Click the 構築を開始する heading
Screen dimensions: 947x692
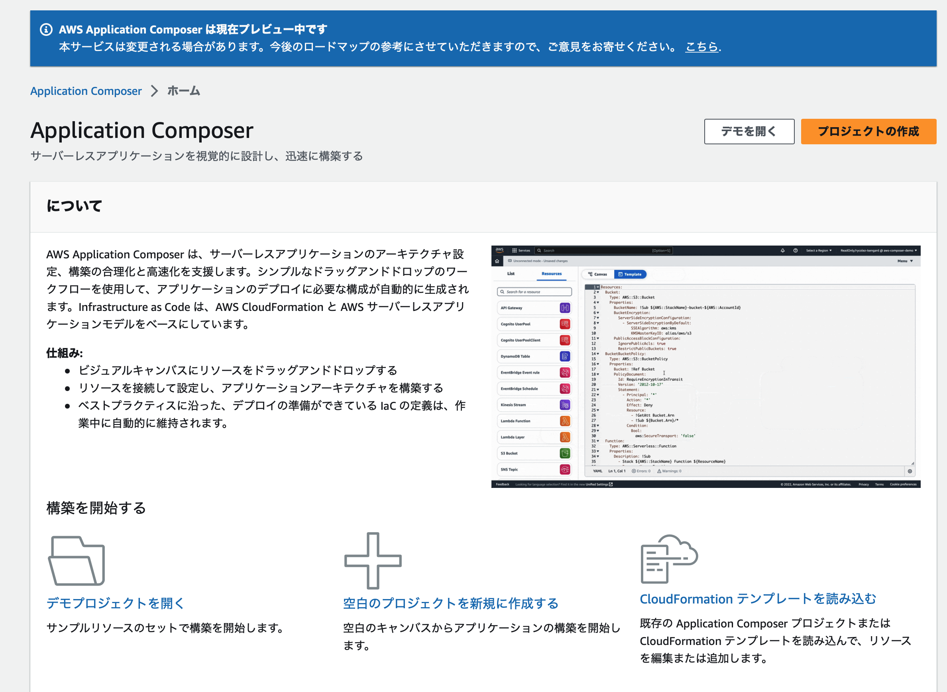(x=96, y=508)
